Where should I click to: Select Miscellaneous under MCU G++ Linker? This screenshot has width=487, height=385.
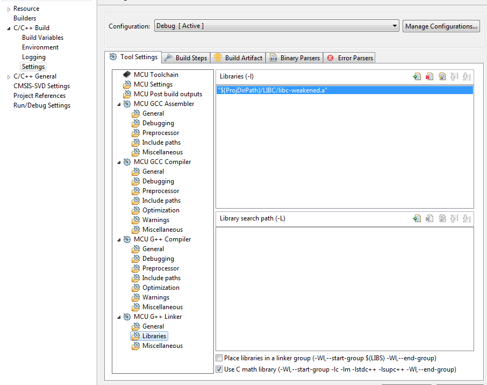[x=162, y=346]
